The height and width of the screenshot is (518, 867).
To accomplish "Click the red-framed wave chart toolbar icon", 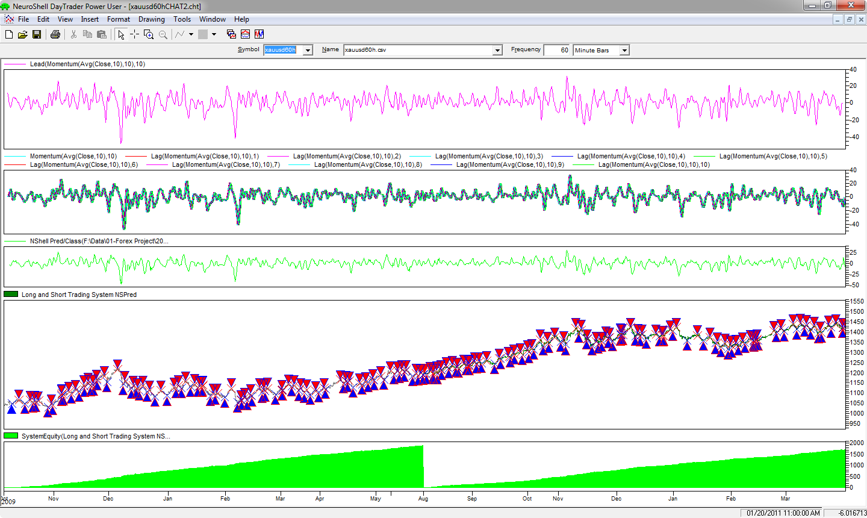I will 246,34.
